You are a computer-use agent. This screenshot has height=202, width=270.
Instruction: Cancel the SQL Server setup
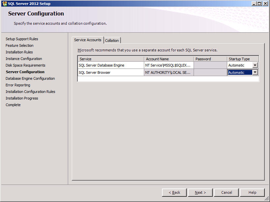(x=227, y=192)
